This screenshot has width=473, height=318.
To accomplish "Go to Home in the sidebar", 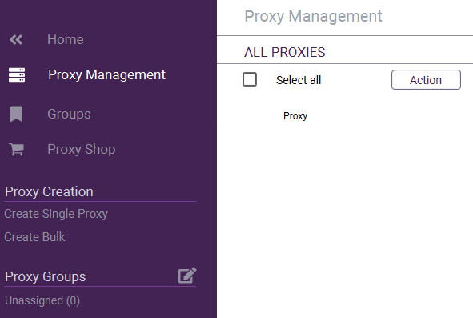I will pos(66,39).
